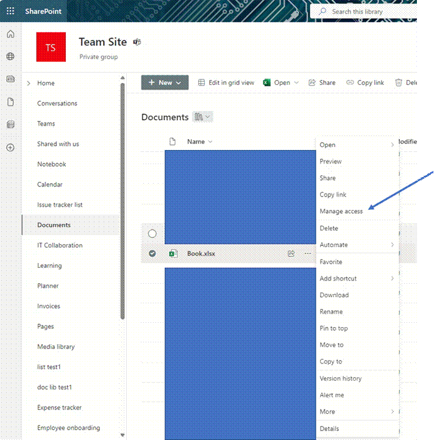Open IT Collaboration nav link
This screenshot has width=434, height=440.
coord(60,245)
